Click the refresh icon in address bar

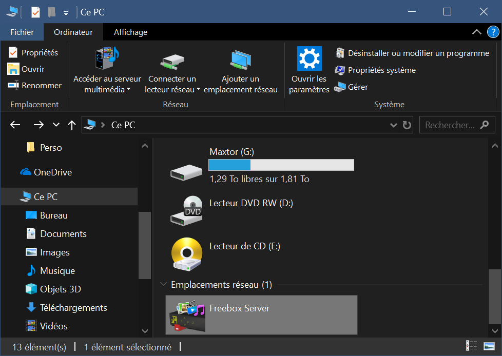tap(407, 125)
